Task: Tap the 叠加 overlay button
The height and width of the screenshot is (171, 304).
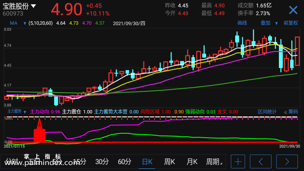Action: (x=265, y=23)
